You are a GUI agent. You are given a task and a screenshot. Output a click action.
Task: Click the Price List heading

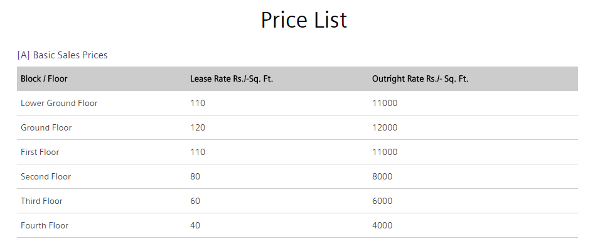(304, 20)
